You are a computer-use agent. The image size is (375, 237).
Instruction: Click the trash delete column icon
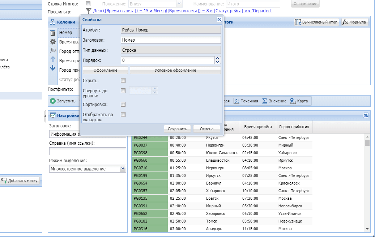coord(53,33)
